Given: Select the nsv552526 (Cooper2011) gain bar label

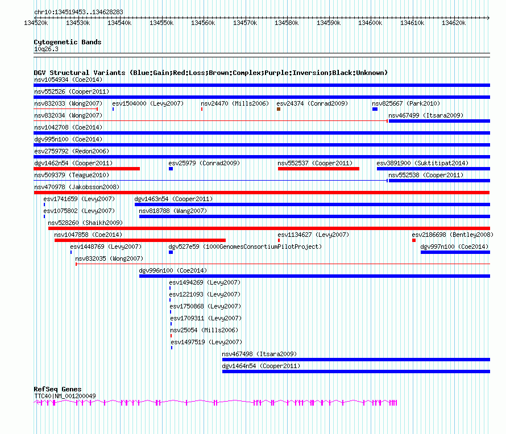Looking at the screenshot, I should (x=72, y=91).
